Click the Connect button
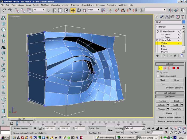The height and width of the screenshot is (140, 187). tap(170, 113)
